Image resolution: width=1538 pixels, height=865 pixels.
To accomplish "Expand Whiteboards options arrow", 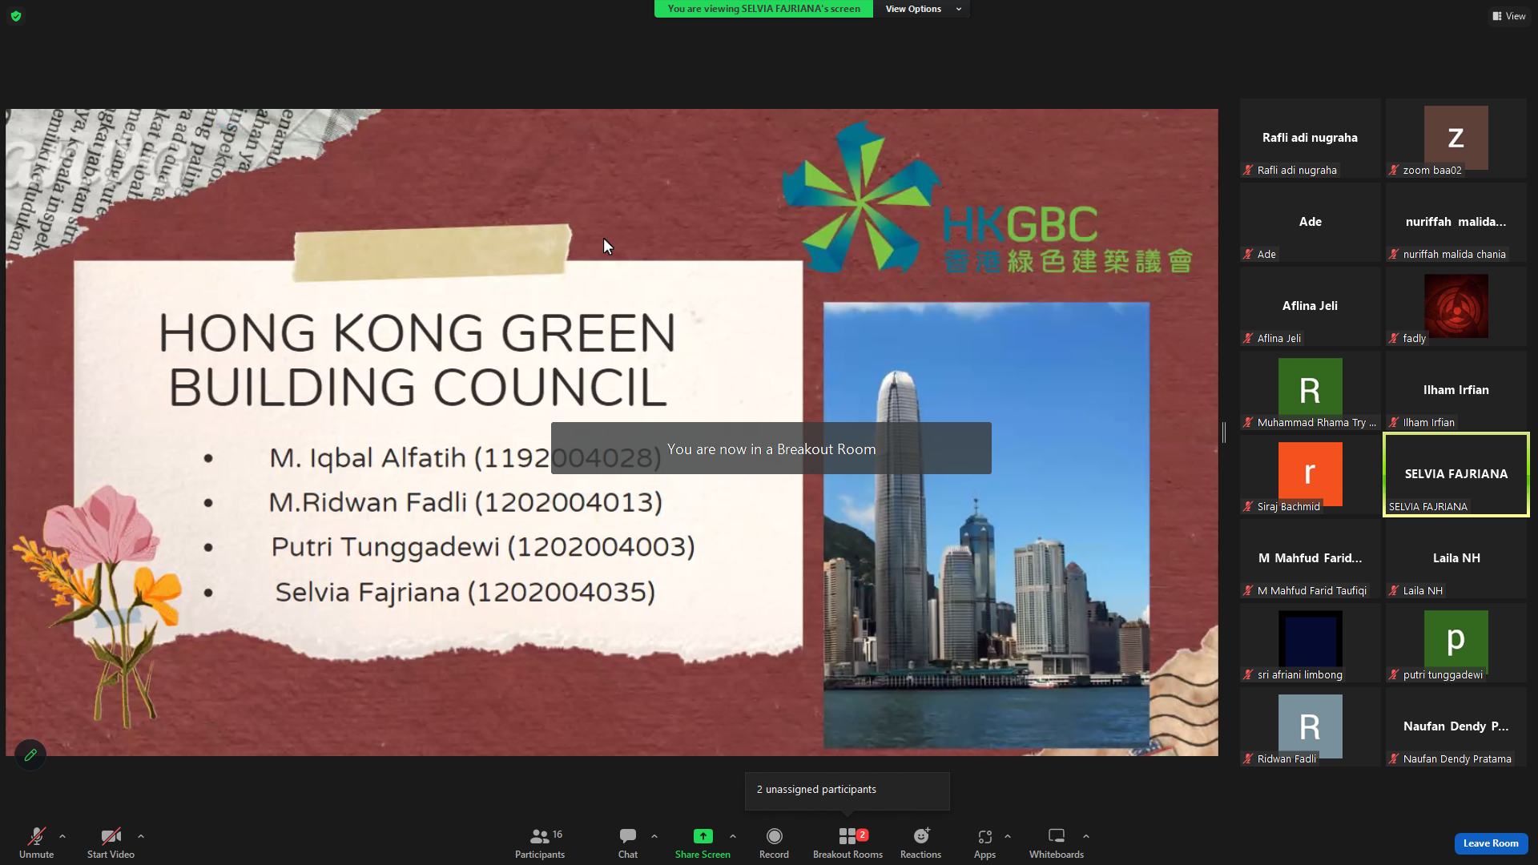I will (1086, 836).
